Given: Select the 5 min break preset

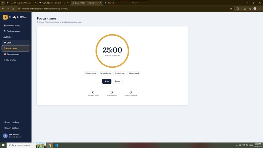Looking at the screenshot, I should pos(120,73).
